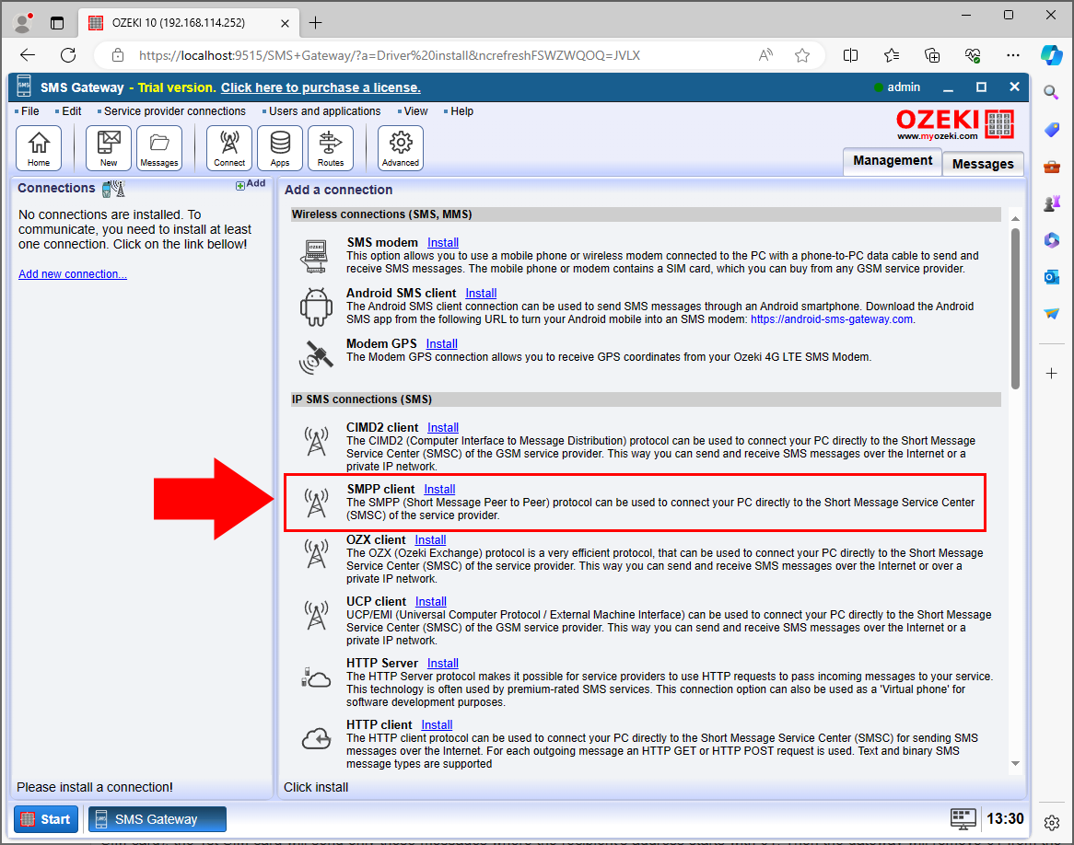Open the Apps database toolbar icon
The image size is (1074, 845).
pos(279,148)
